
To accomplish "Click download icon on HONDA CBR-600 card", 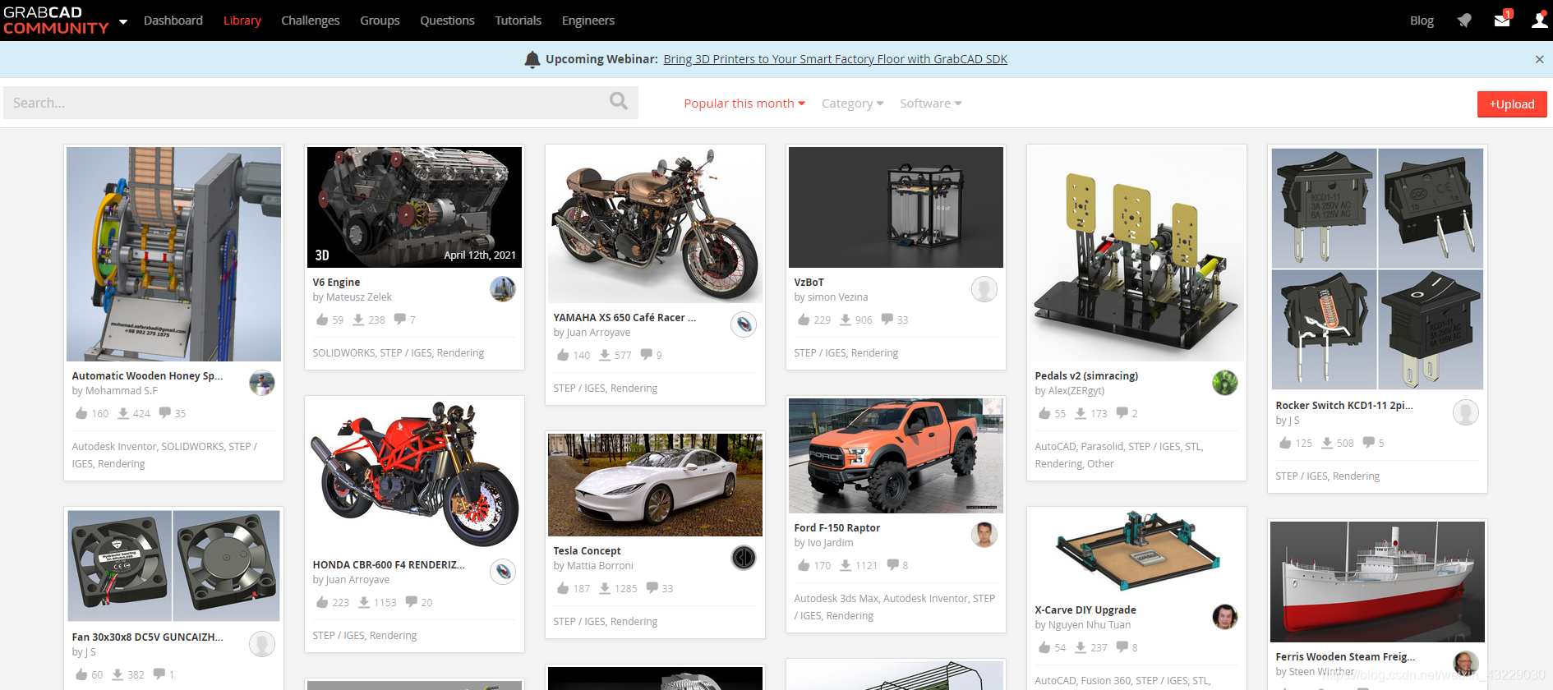I will 364,602.
